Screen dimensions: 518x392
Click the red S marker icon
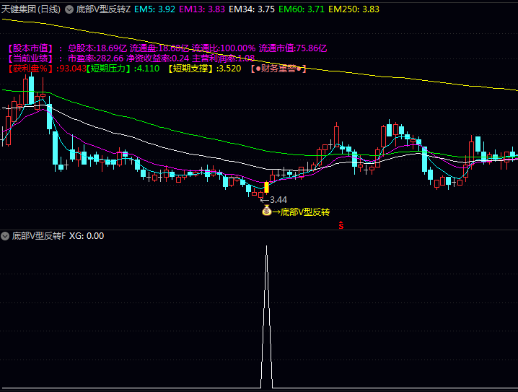[341, 225]
